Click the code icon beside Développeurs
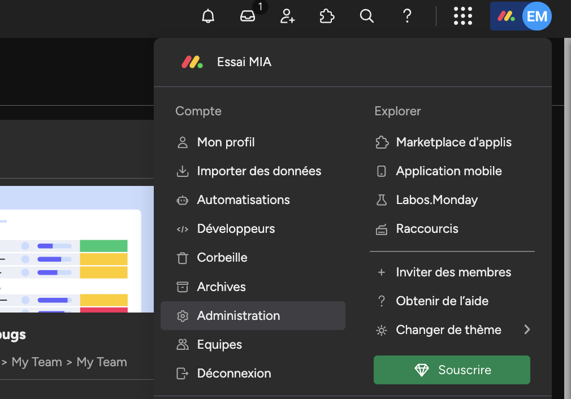Screen dimensions: 571x399 pyautogui.click(x=183, y=229)
